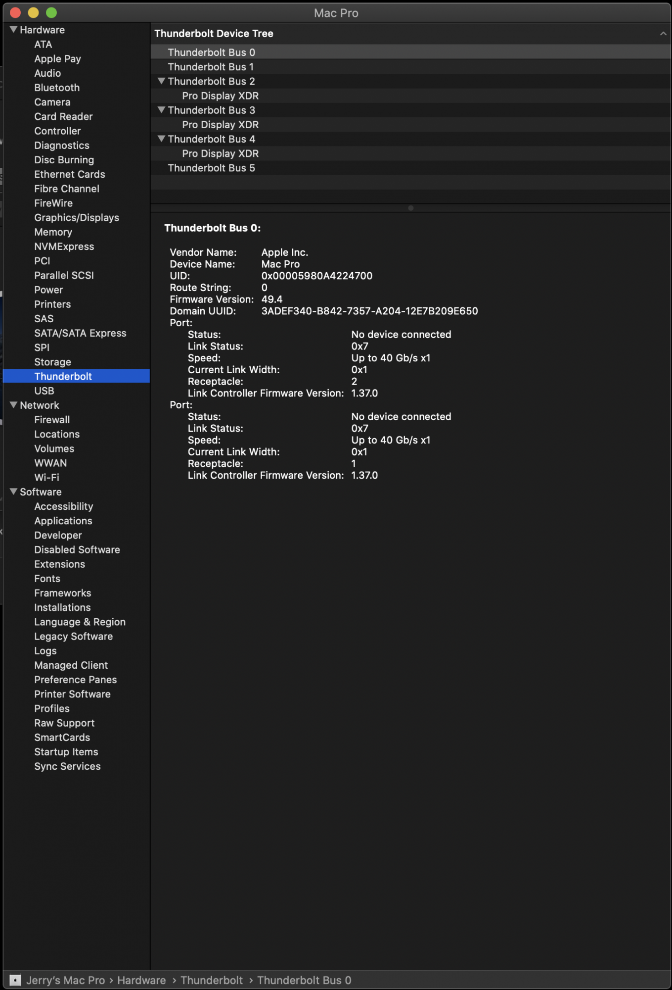Collapse the Software section triangle

14,492
